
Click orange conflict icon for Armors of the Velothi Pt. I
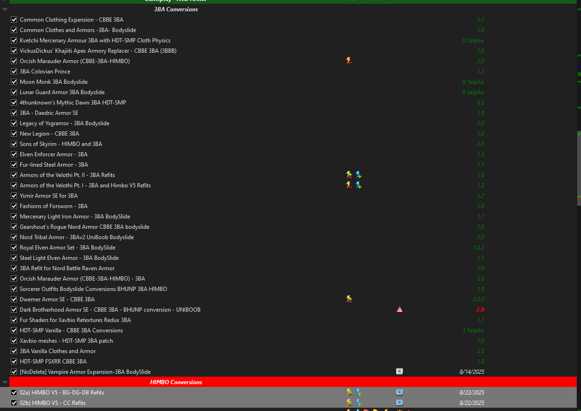coord(349,185)
